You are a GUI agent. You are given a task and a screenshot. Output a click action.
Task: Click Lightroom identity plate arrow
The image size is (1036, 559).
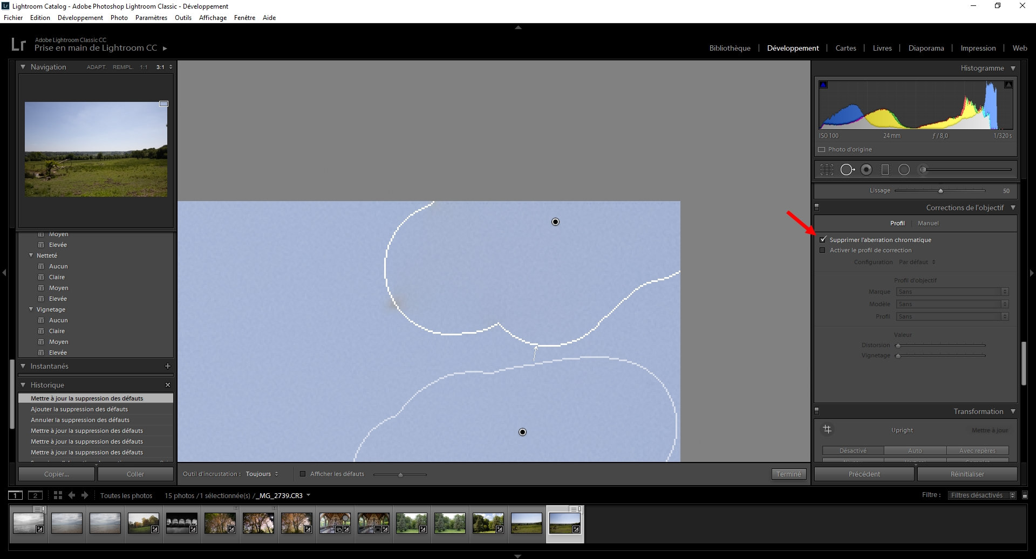[165, 49]
